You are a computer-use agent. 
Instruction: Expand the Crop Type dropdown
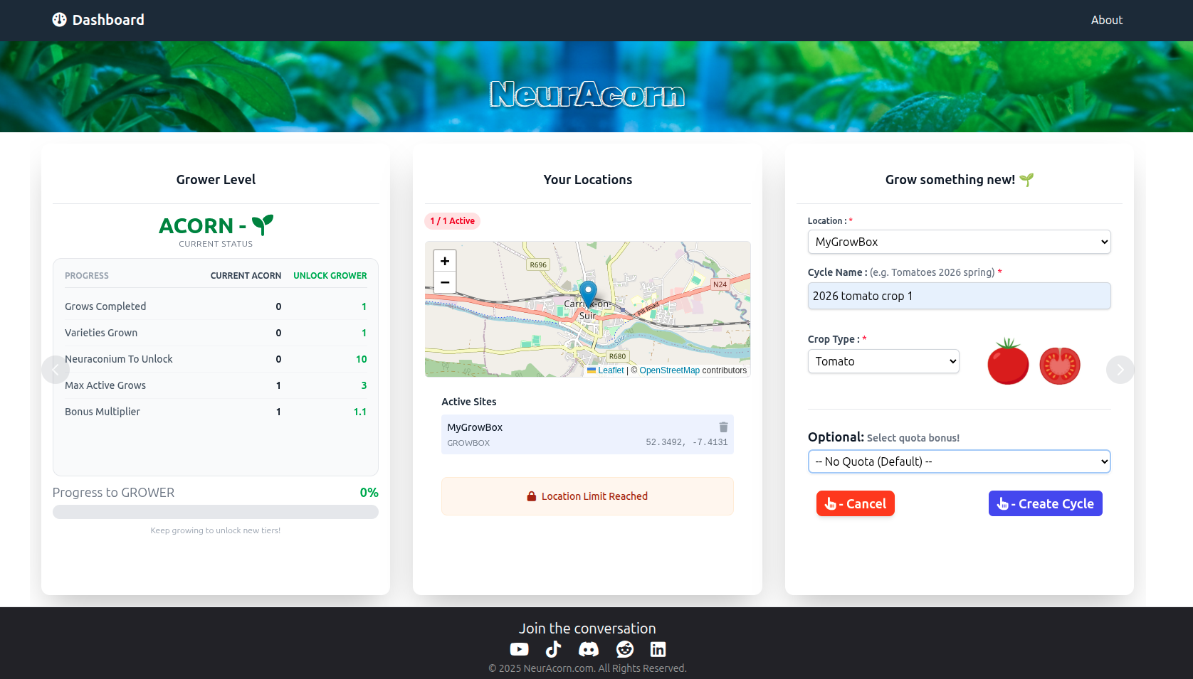tap(883, 361)
